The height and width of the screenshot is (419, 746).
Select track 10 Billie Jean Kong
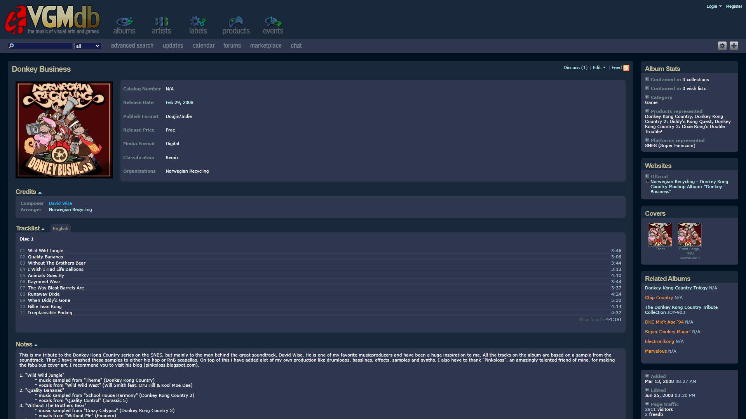[45, 306]
